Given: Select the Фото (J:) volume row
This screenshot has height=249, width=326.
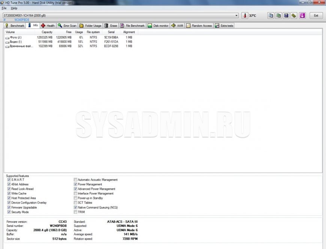Looking at the screenshot, I should pos(15,37).
